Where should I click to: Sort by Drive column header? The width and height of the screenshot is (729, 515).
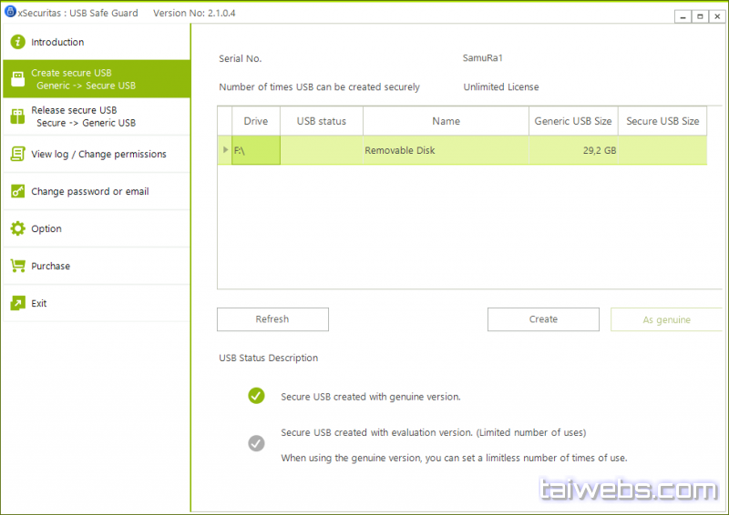coord(255,121)
